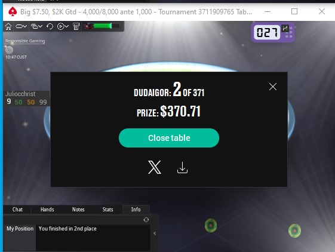Screen dimensions: 335x252
Task: Open the hand replayer dropdown
Action: [63, 26]
